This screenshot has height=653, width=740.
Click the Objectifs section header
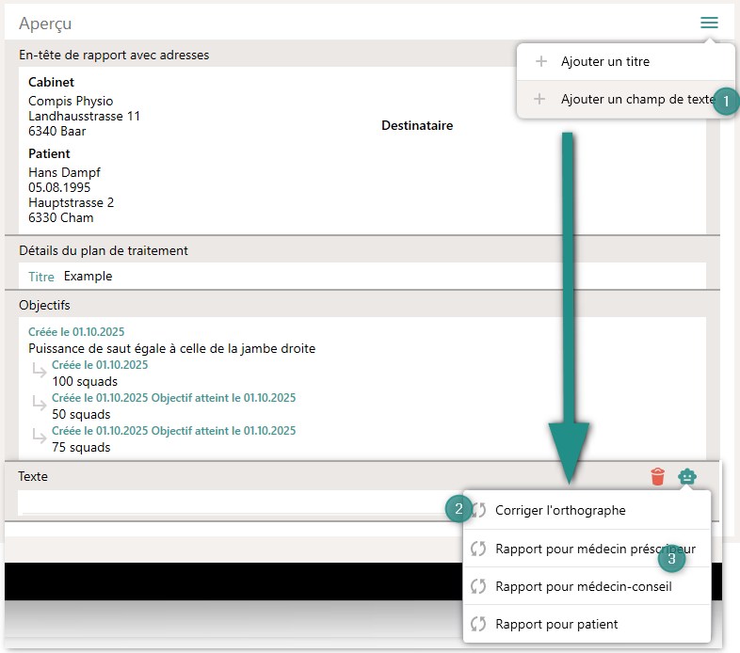[x=44, y=305]
